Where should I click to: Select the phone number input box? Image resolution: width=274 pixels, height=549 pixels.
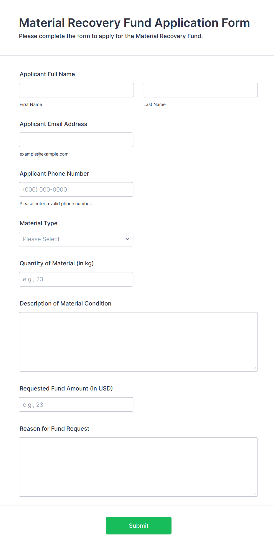[76, 189]
